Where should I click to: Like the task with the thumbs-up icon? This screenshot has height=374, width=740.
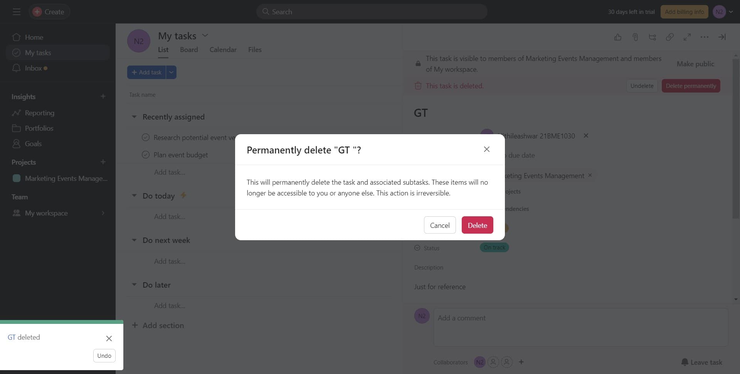618,37
